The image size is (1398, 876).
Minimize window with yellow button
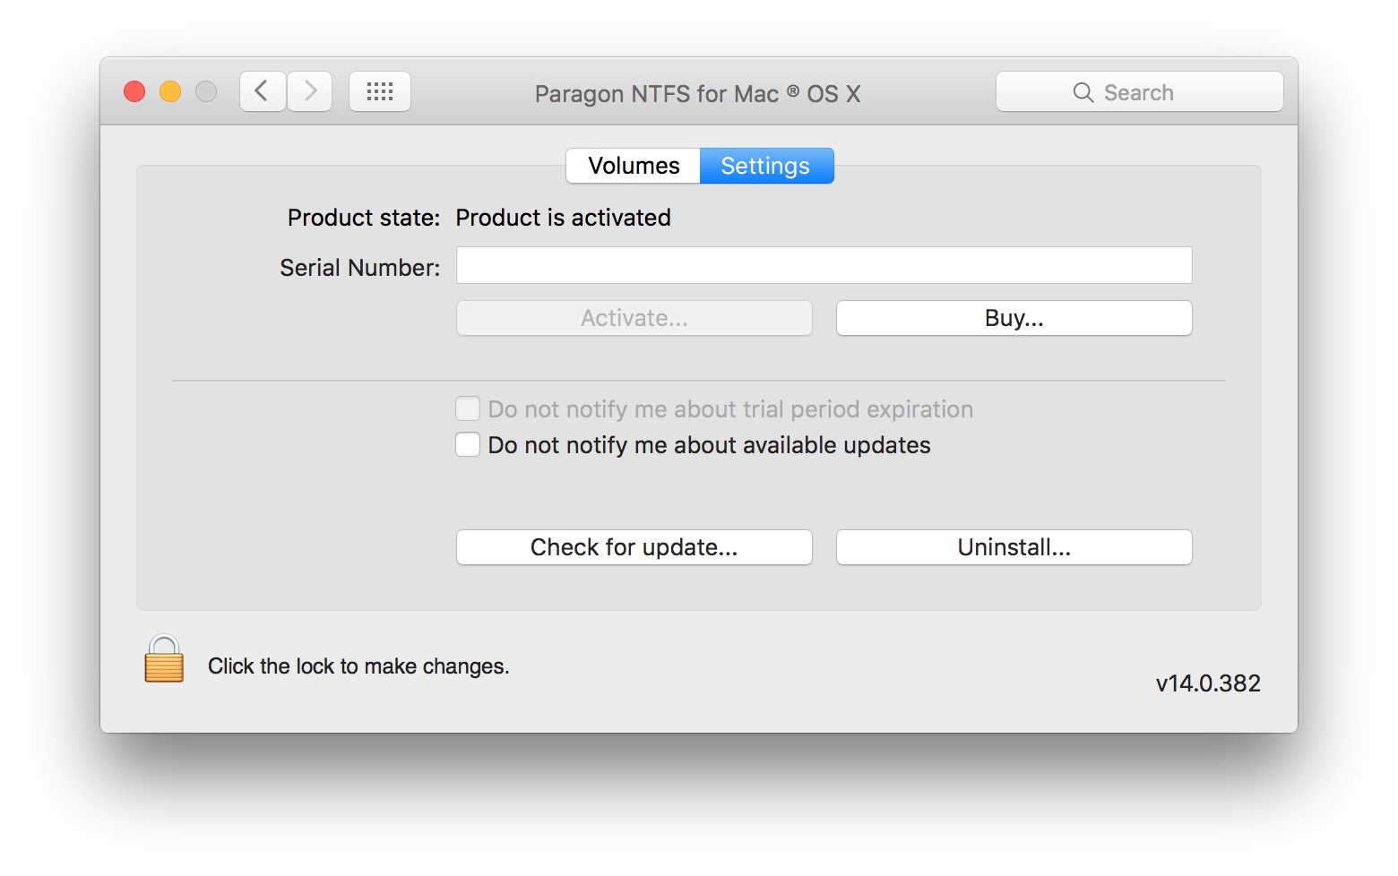pyautogui.click(x=170, y=91)
